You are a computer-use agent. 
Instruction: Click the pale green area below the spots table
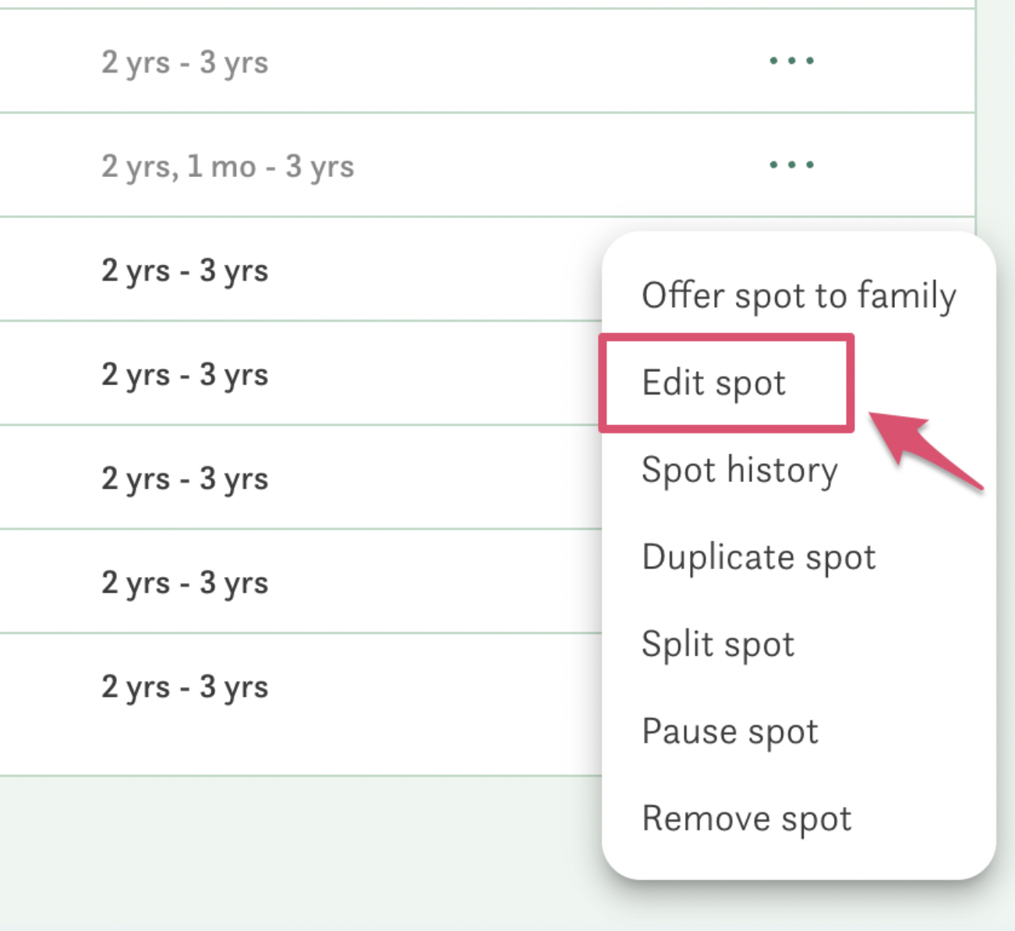tap(300, 854)
